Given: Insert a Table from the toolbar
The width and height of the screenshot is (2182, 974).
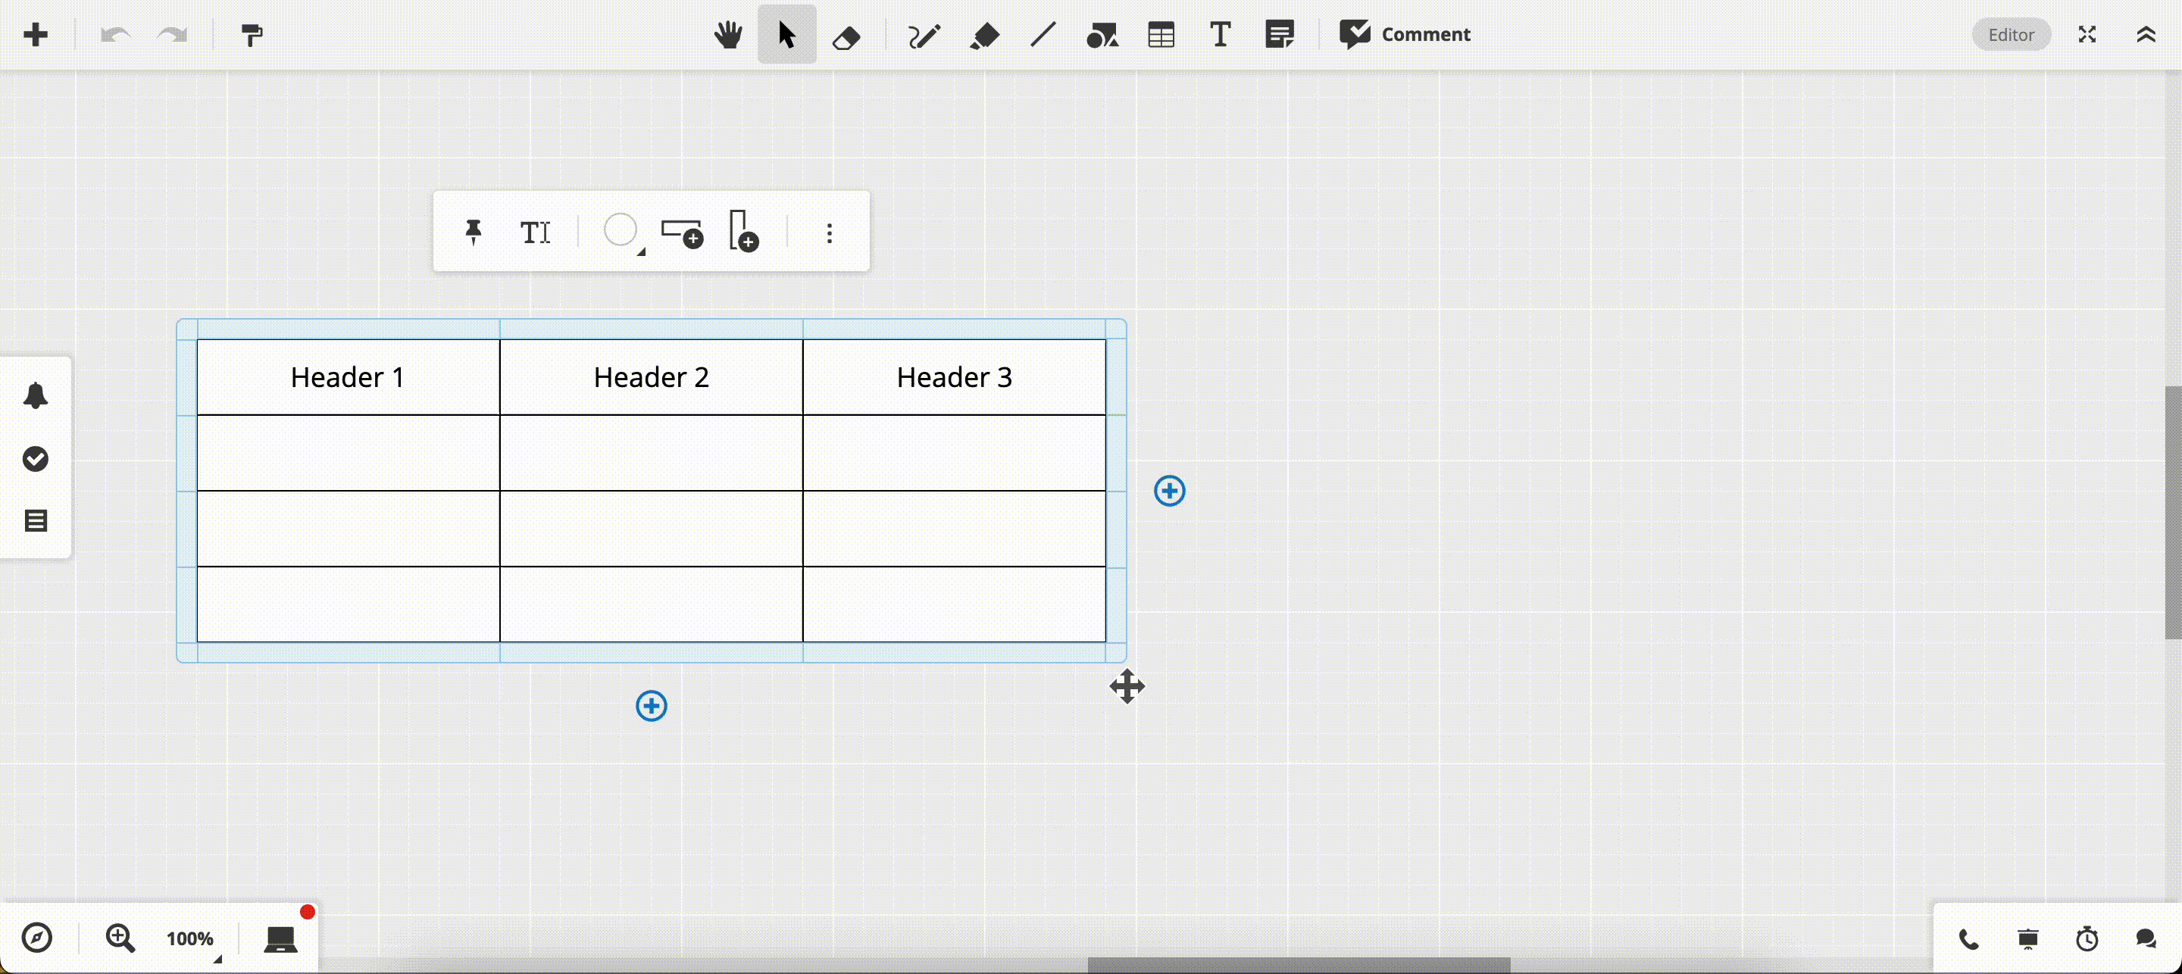Looking at the screenshot, I should (x=1161, y=35).
